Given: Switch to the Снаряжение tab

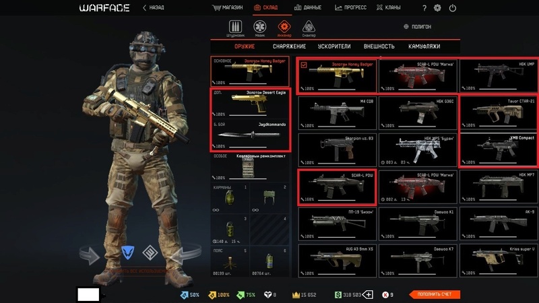Looking at the screenshot, I should click(289, 46).
